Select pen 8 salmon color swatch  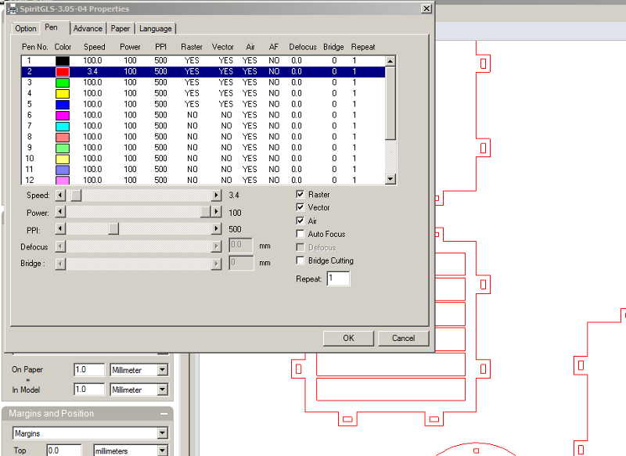pyautogui.click(x=63, y=137)
